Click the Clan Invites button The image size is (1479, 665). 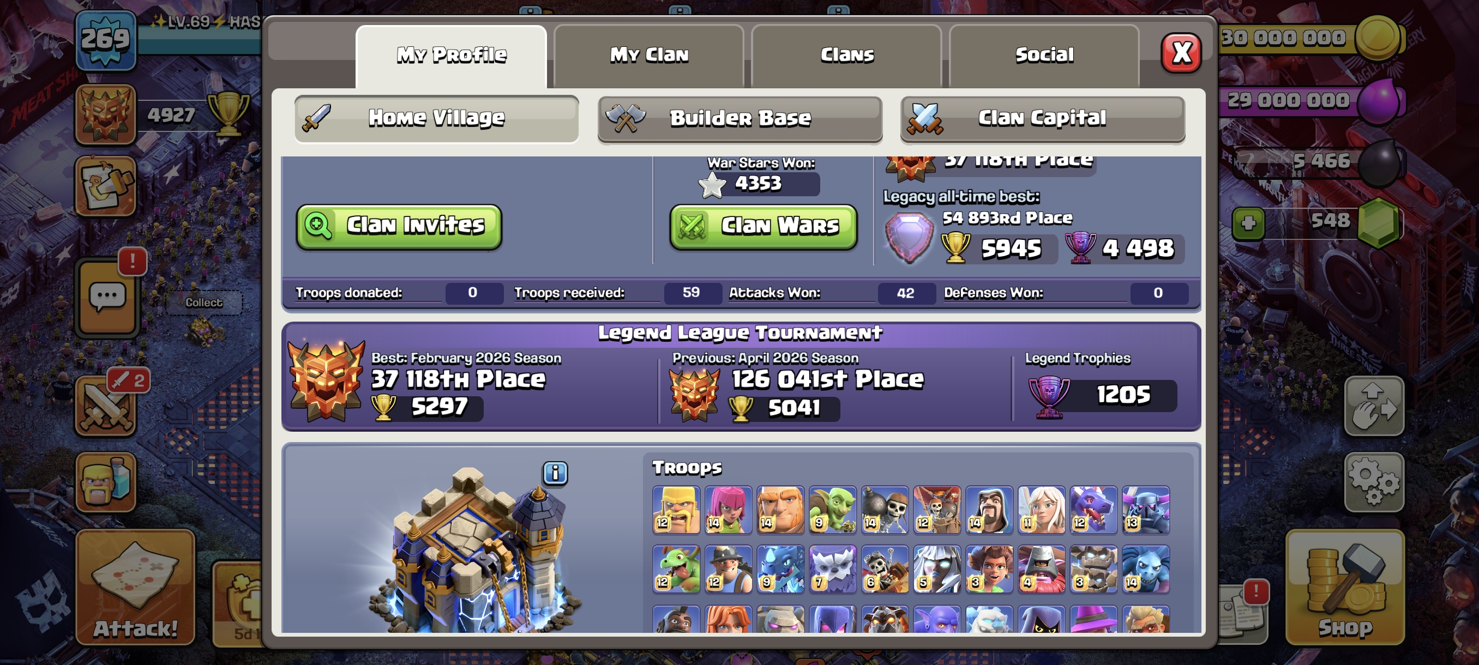(x=399, y=227)
